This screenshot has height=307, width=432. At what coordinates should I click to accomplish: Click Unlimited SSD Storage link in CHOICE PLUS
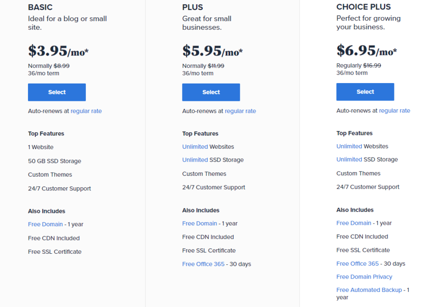pos(349,159)
